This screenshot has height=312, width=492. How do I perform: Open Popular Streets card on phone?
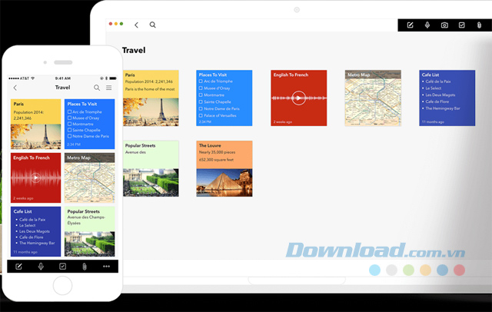coord(90,231)
